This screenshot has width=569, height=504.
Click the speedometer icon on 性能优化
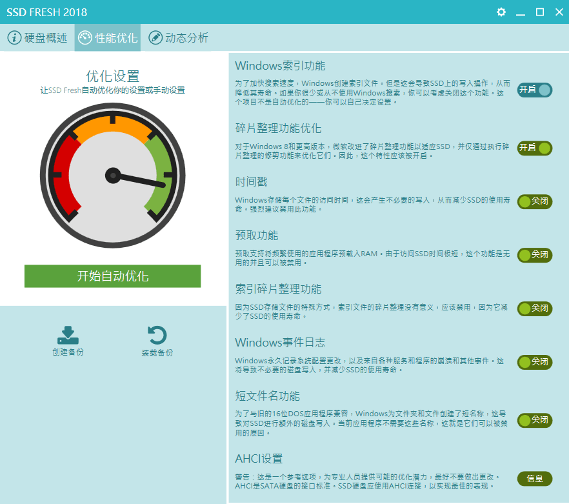[85, 37]
